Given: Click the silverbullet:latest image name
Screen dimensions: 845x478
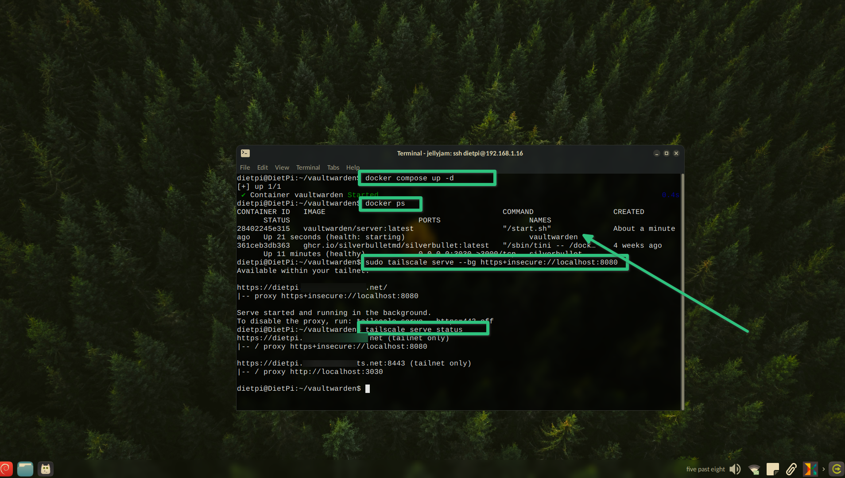Looking at the screenshot, I should tap(396, 245).
